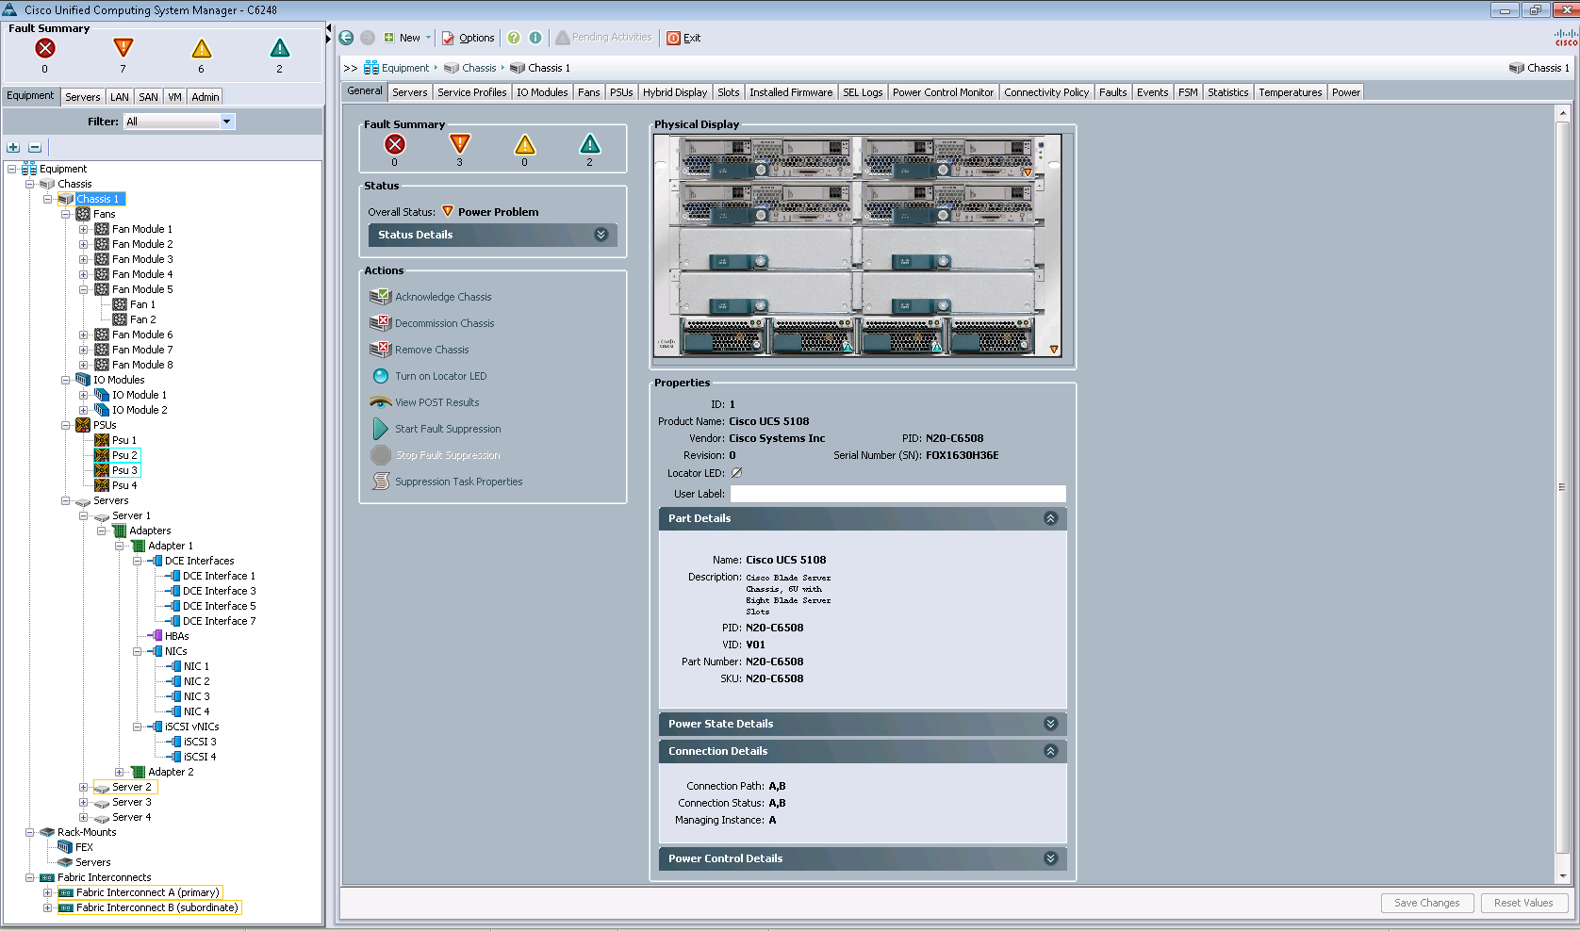Open the Power Control Monitor tab

[x=943, y=92]
